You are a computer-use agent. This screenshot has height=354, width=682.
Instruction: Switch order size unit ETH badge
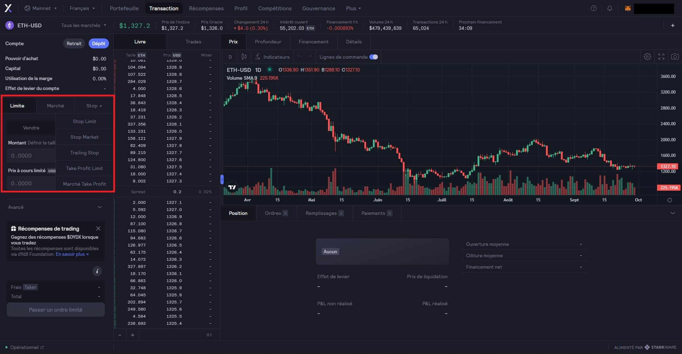pos(142,55)
